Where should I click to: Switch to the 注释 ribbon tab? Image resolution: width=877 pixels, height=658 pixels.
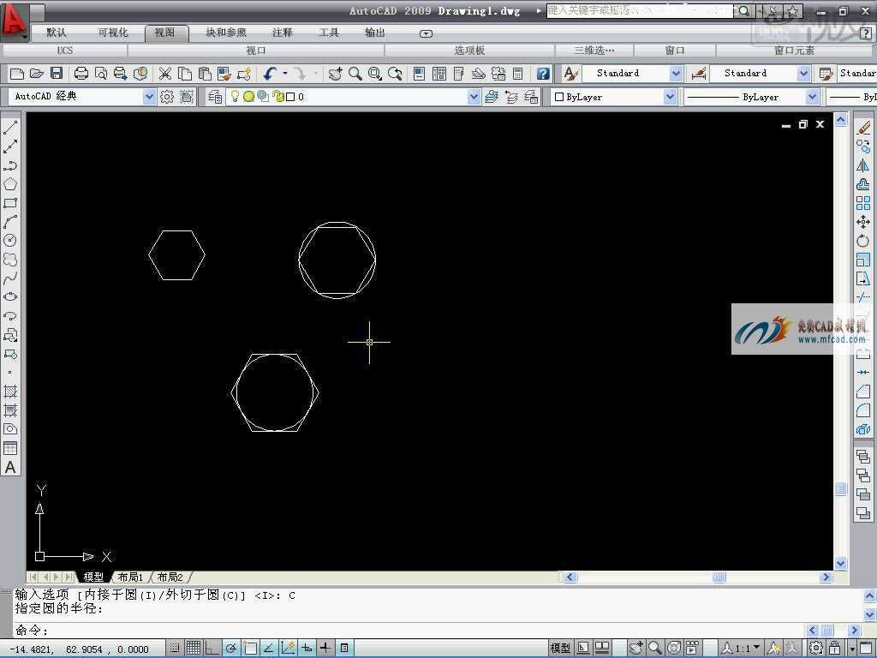(283, 33)
